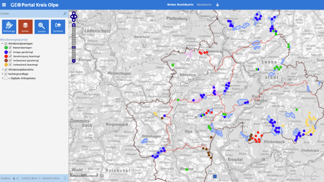Click the Kartengrundlage label
324x182 pixels.
click(x=18, y=74)
